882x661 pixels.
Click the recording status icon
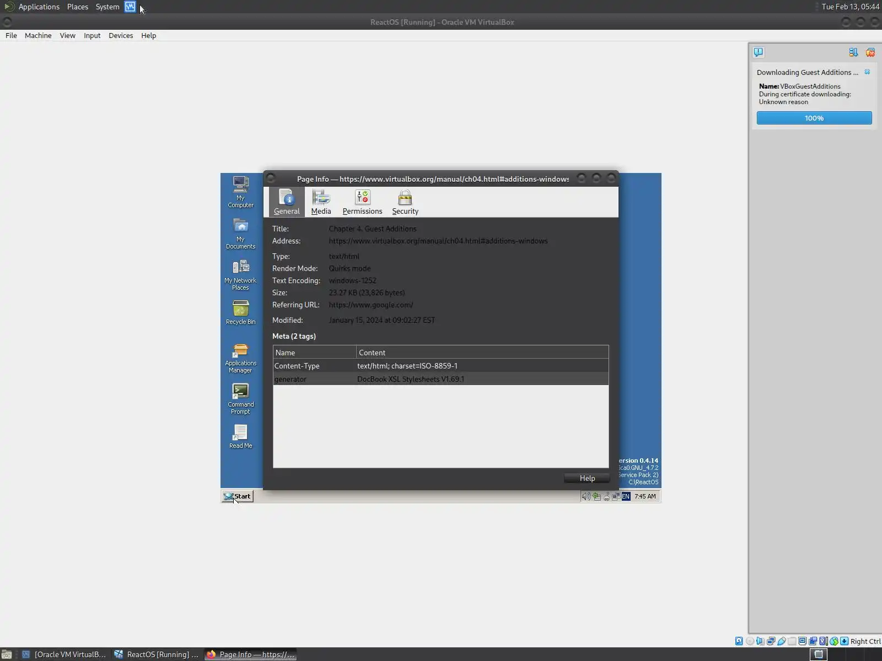813,641
